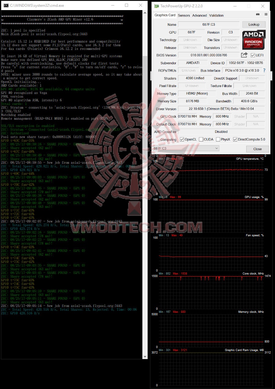
Task: Click the GPU-Z title bar app icon
Action: pos(157,6)
